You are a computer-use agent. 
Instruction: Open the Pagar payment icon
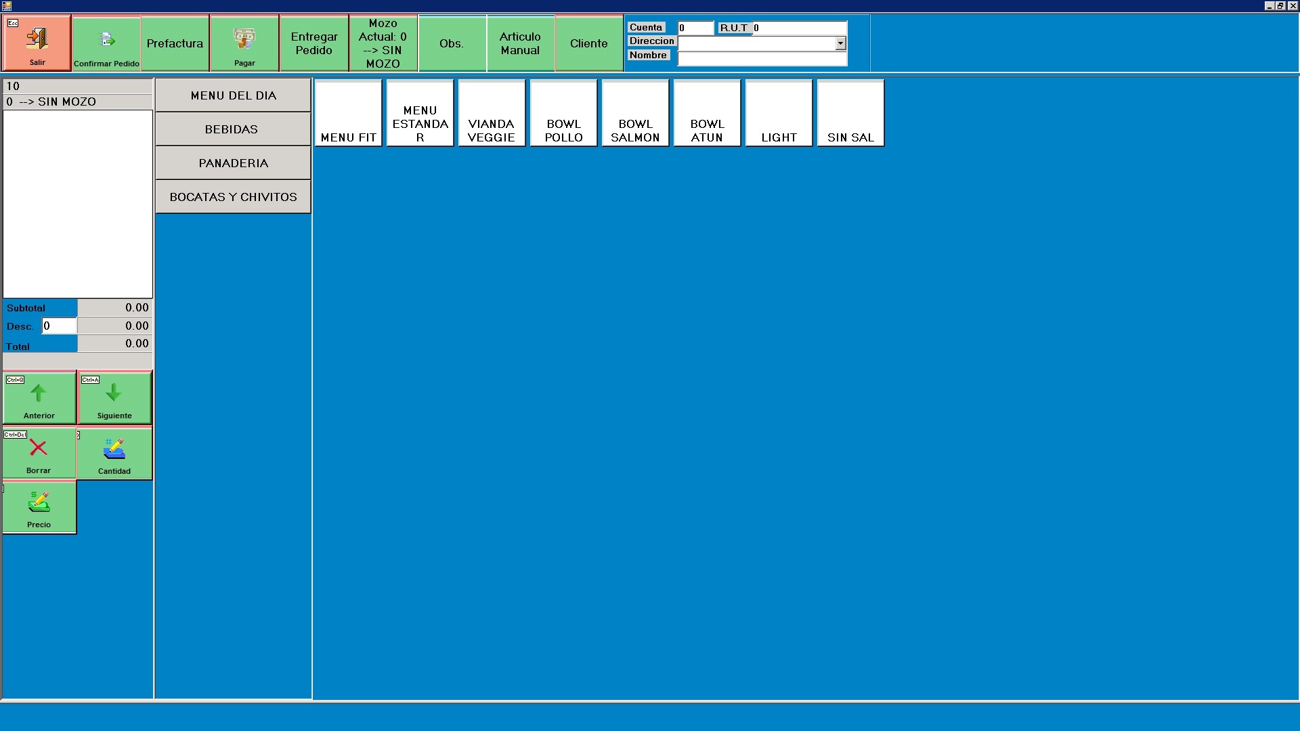click(x=244, y=39)
